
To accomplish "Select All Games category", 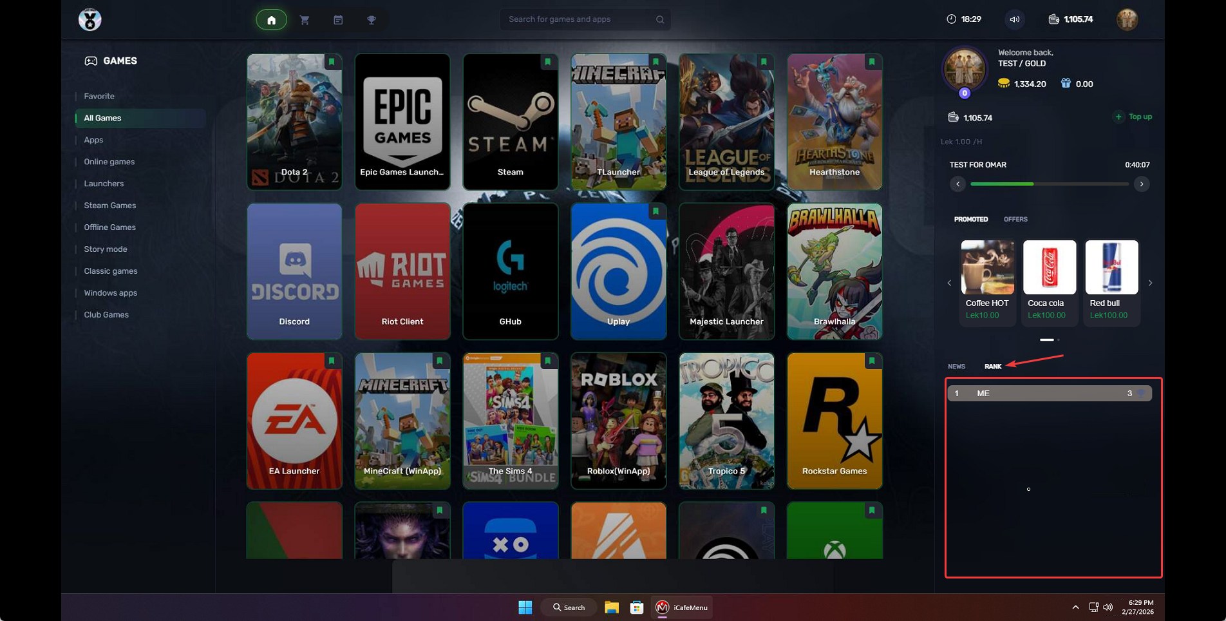I will pos(140,118).
